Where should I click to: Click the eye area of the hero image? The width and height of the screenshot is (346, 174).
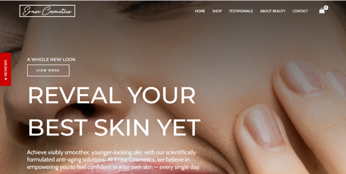pos(155,9)
